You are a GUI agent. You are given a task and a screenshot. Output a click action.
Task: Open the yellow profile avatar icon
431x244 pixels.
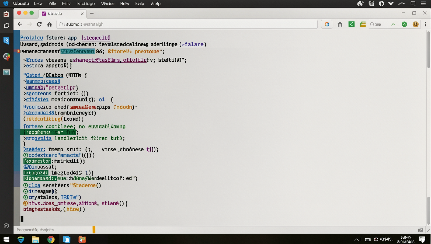(416, 24)
